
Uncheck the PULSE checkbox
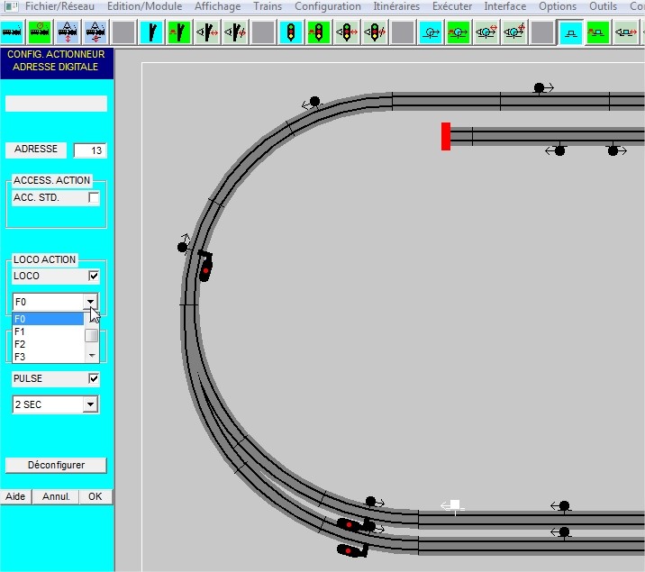[x=94, y=378]
